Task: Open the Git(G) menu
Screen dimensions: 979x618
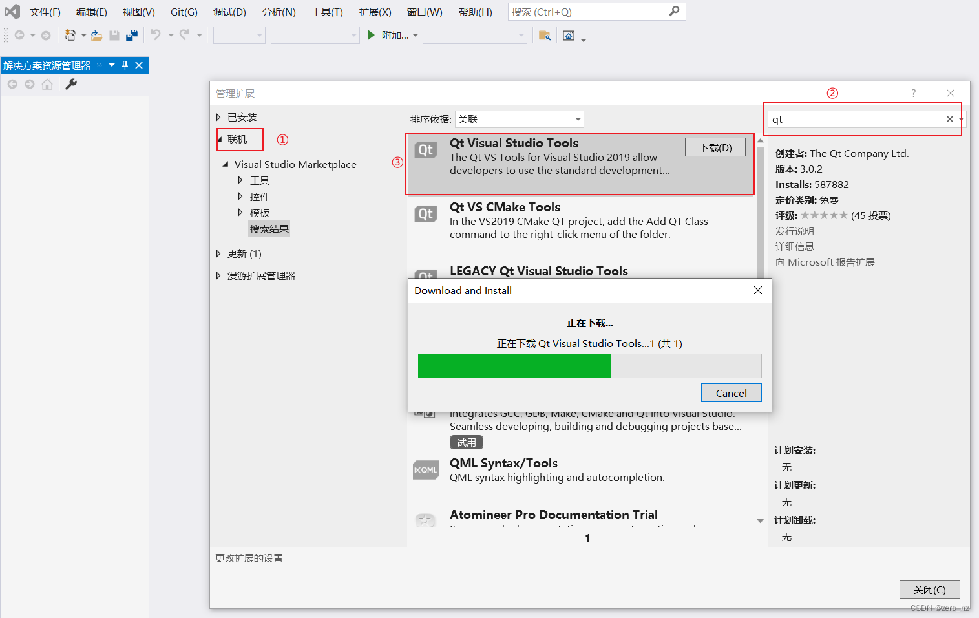Action: tap(184, 12)
